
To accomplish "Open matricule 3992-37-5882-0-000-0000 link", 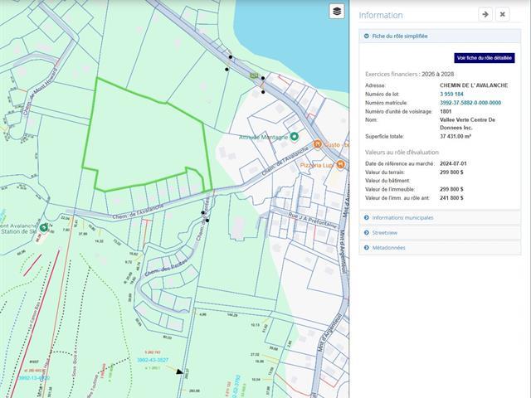I will [x=470, y=103].
